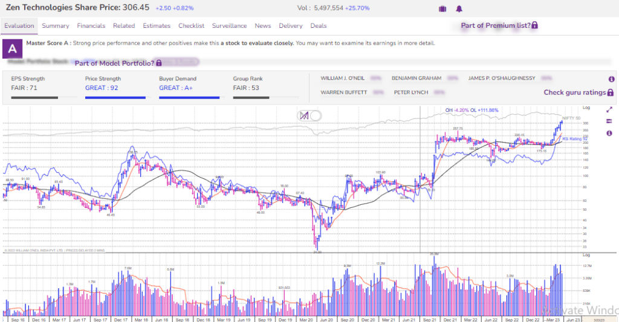
Task: Open the Delivery tab
Action: [x=291, y=25]
